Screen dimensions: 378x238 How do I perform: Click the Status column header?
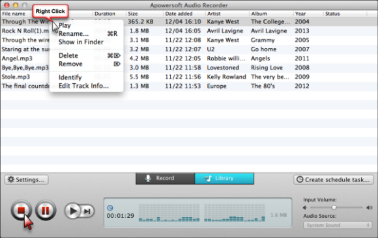(x=332, y=14)
